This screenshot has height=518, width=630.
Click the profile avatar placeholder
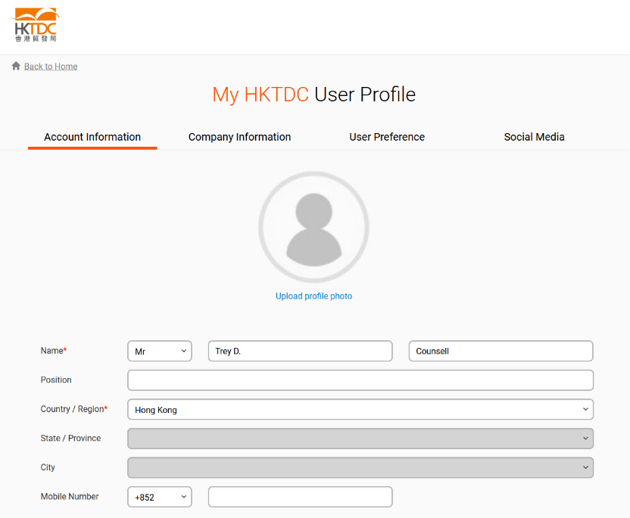pos(313,227)
